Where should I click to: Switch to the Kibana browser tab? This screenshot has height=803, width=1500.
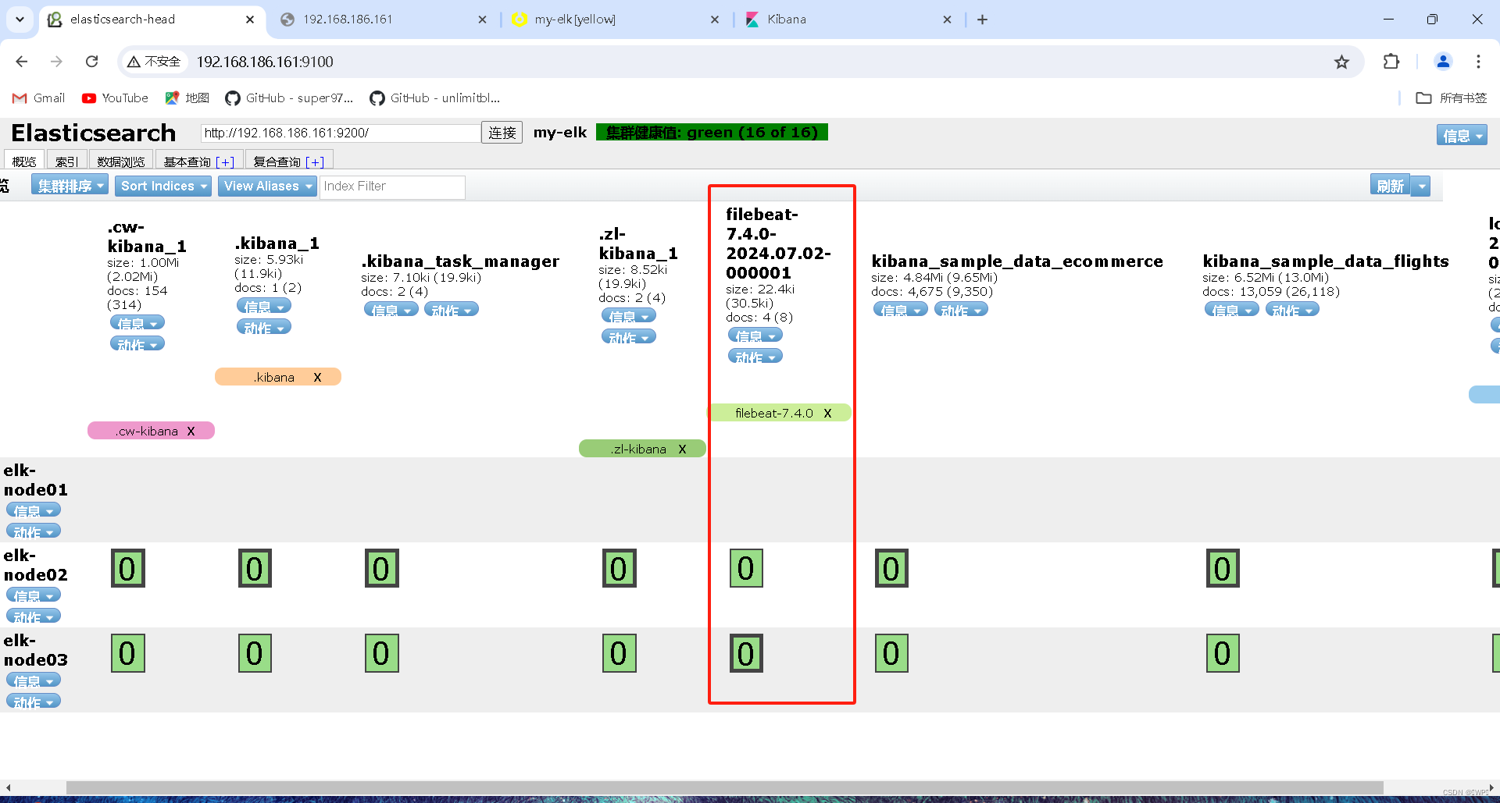pos(850,20)
